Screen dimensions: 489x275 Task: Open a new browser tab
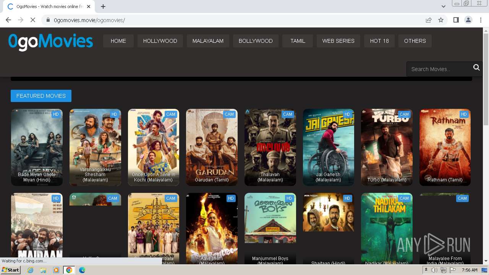[x=103, y=6]
